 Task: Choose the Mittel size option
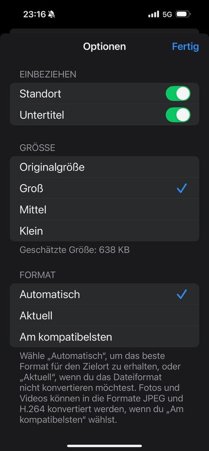coord(104,210)
